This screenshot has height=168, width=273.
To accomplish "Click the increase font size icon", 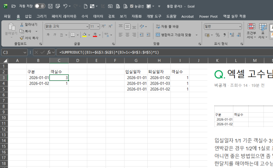I will click(104, 26).
